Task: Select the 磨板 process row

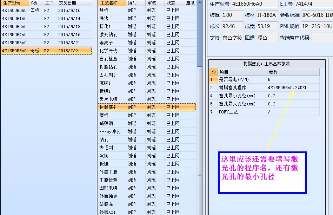Action: click(147, 116)
